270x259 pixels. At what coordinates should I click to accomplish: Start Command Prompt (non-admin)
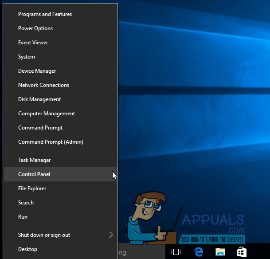click(x=60, y=128)
